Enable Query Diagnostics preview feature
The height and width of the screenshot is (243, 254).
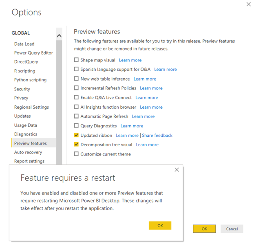(76, 126)
